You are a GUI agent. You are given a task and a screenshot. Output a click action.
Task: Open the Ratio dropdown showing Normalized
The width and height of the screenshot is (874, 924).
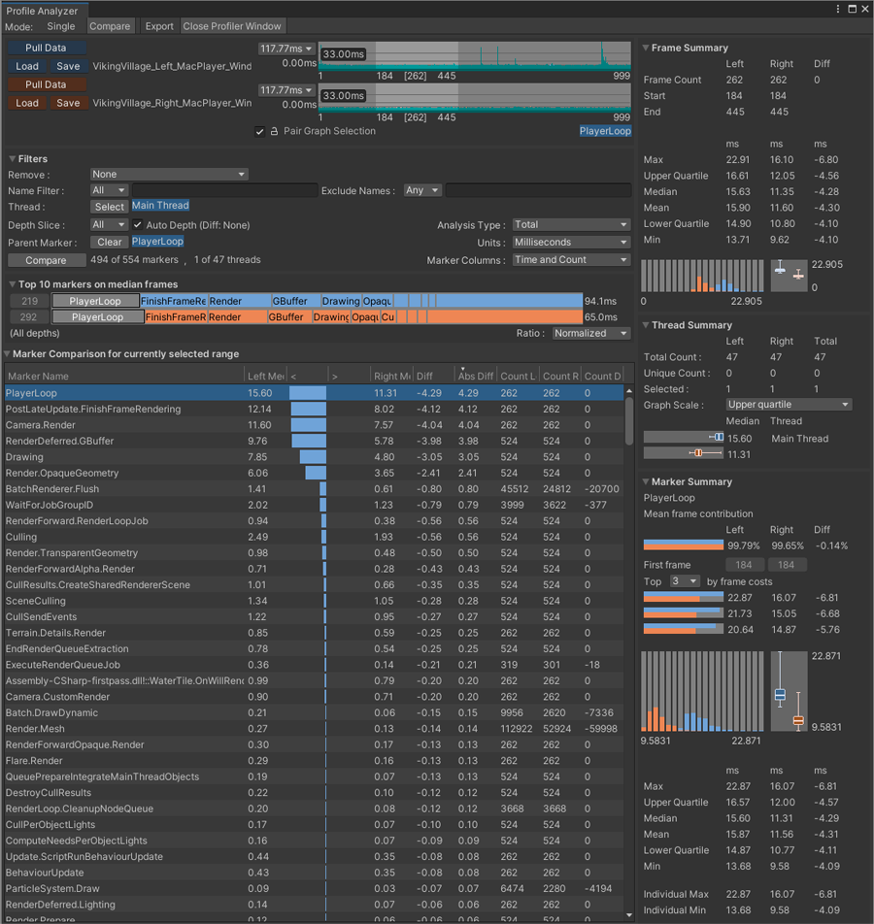590,332
